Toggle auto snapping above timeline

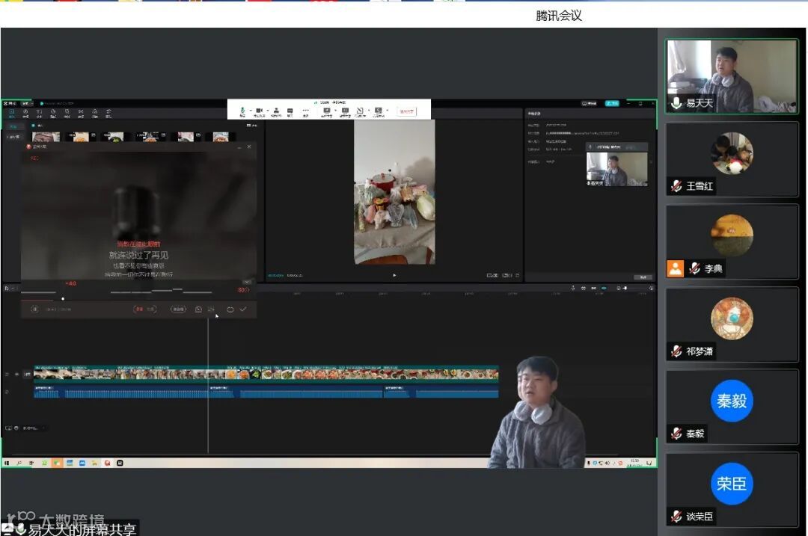pos(593,289)
